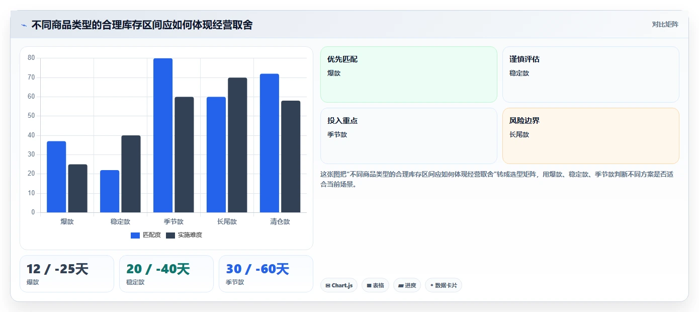This screenshot has width=699, height=312.
Task: Click the 对比矩阵 label in header
Action: (665, 24)
